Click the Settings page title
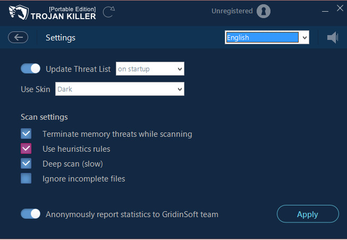Screen dimensions: 347x240 pos(61,38)
